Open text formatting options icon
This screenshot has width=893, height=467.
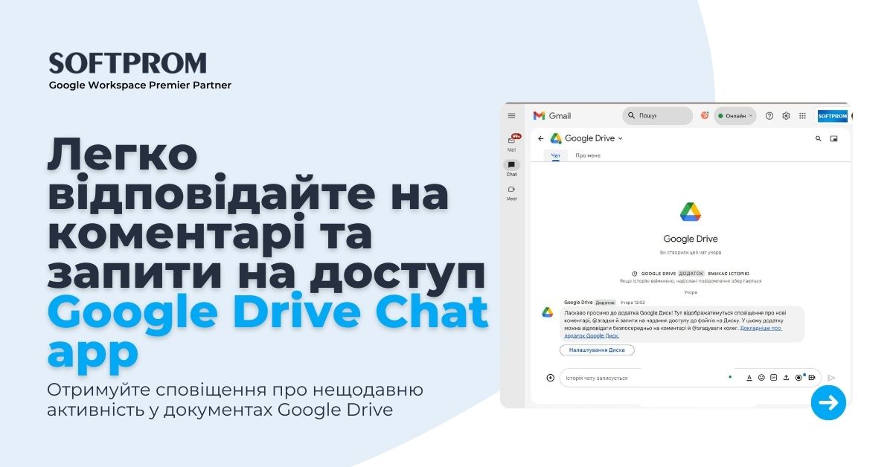(749, 378)
